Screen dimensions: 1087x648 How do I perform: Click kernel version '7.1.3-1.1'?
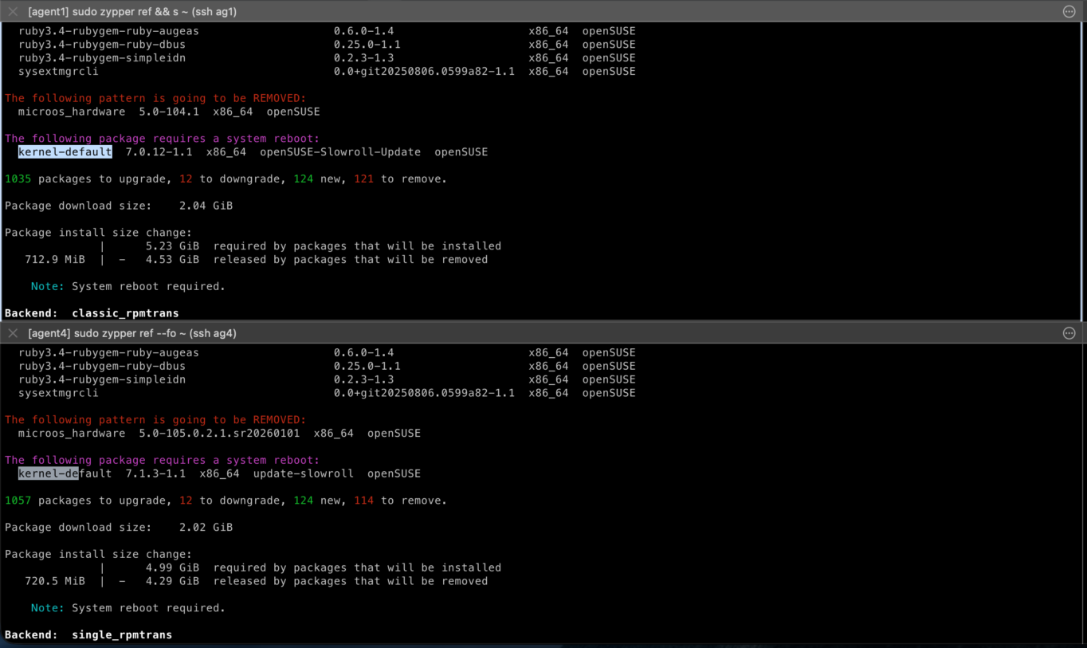coord(155,473)
